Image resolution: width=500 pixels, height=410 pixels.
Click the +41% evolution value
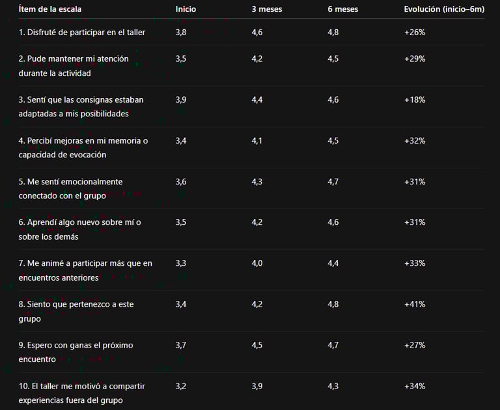[415, 304]
